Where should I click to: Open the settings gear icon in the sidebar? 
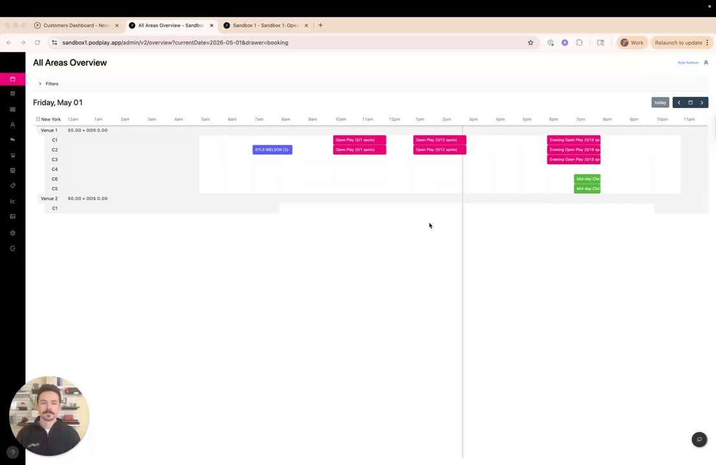(13, 233)
